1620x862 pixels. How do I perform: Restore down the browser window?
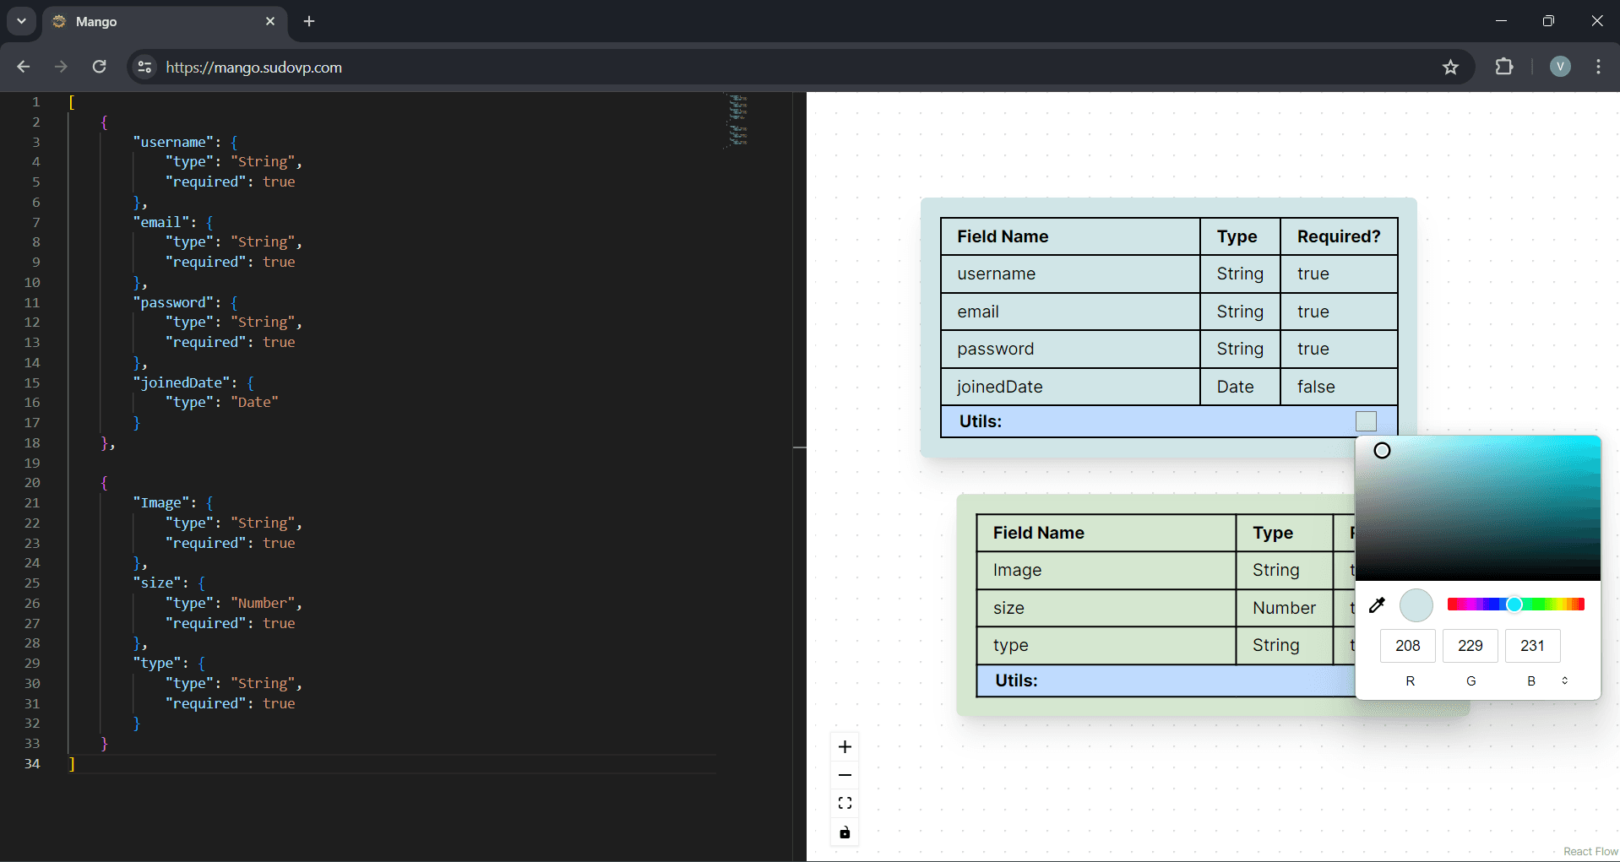pyautogui.click(x=1548, y=21)
